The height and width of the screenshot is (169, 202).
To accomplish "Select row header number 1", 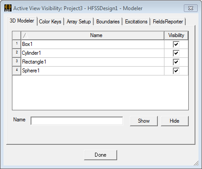I will coord(17,44).
